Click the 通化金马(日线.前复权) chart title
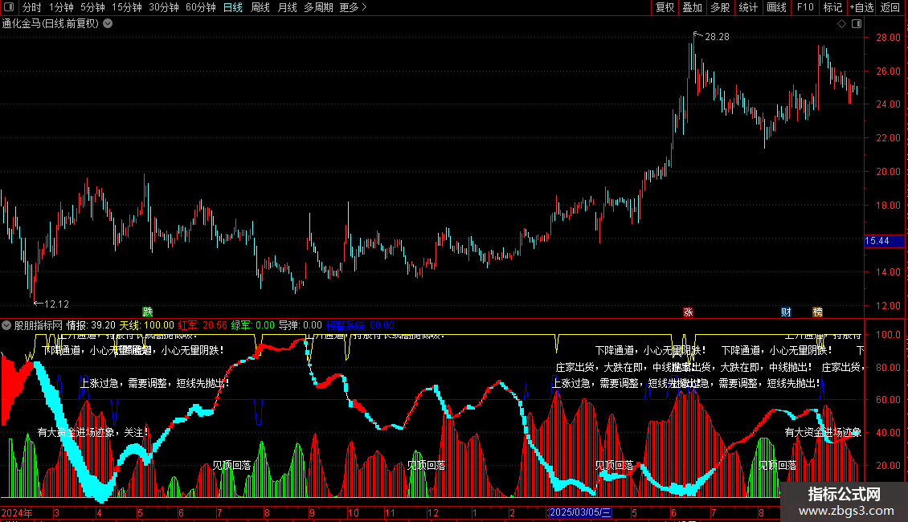The image size is (908, 522). tap(51, 24)
